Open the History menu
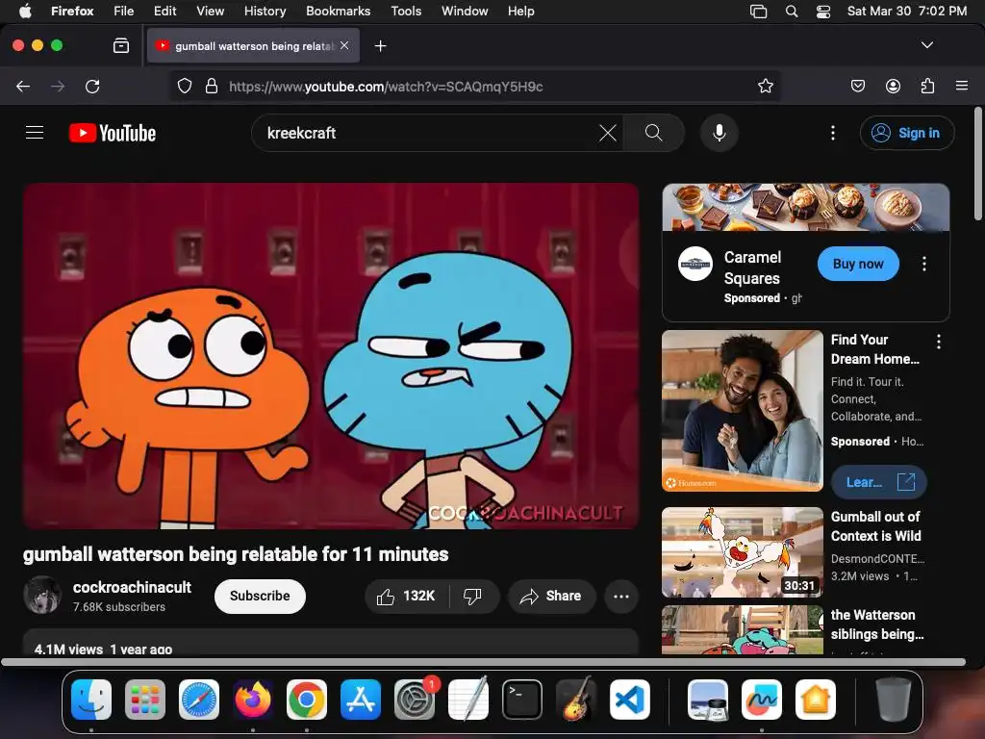The height and width of the screenshot is (739, 985). click(x=265, y=12)
